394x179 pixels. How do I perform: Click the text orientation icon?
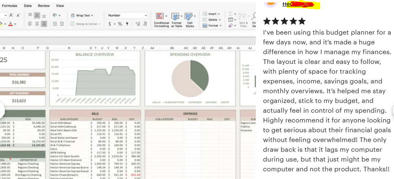click(x=55, y=15)
